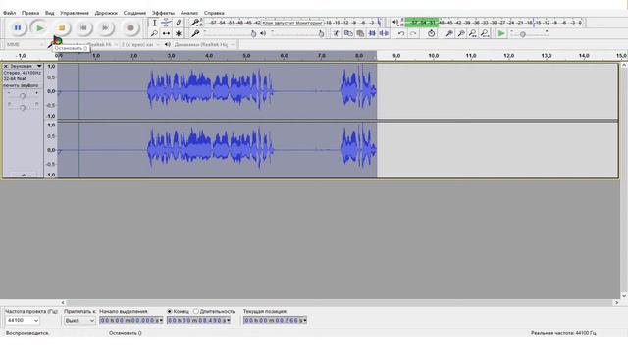The image size is (628, 353).
Task: Open the Текущая позиция time format arrow
Action: click(x=305, y=321)
